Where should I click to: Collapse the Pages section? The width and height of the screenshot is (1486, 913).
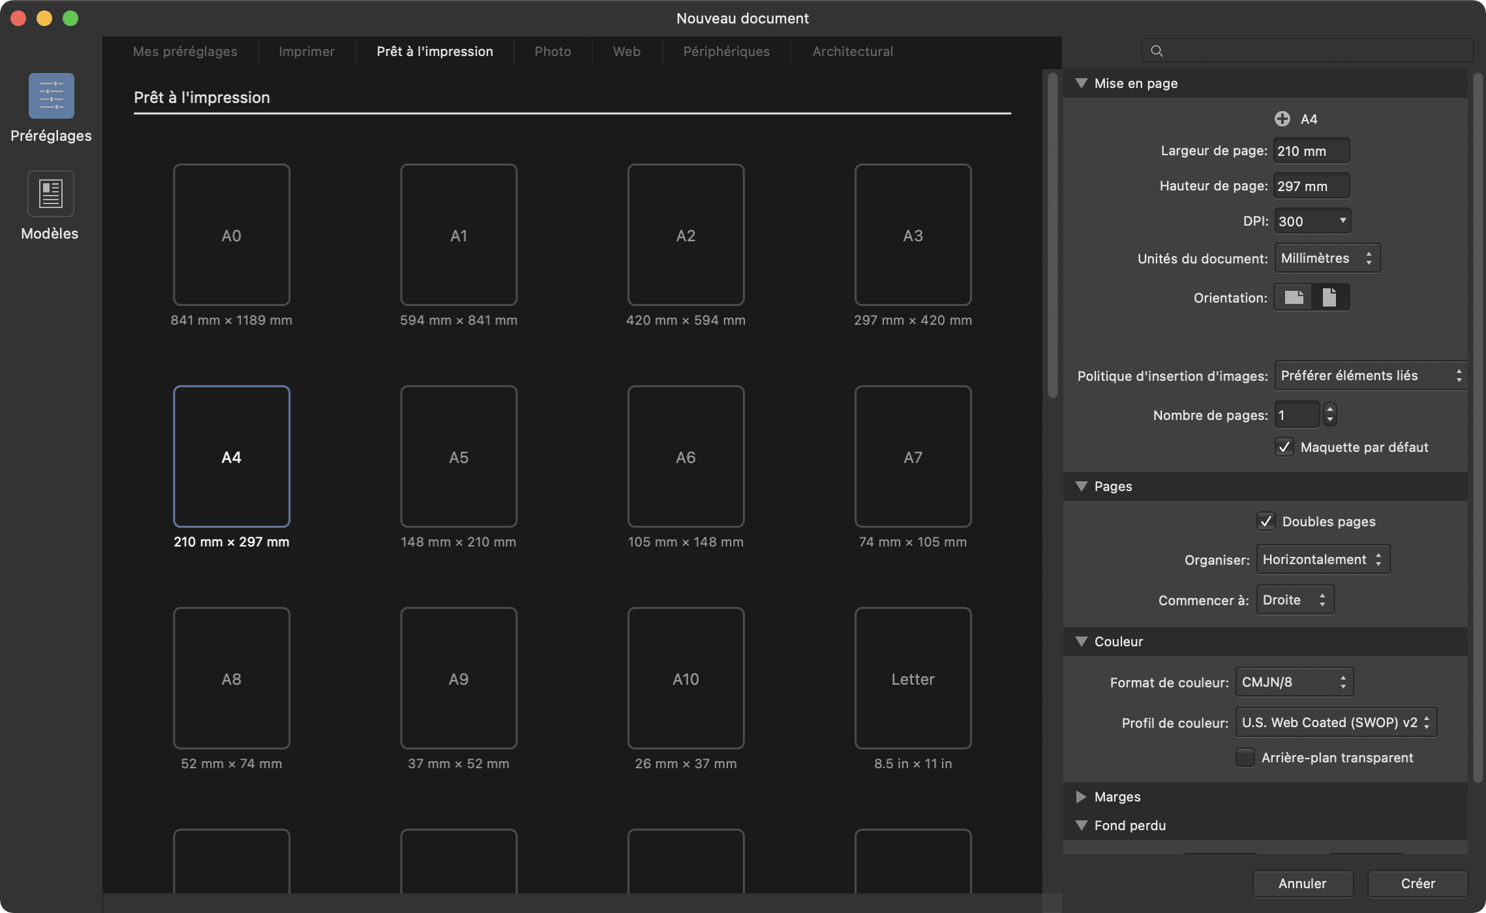1081,486
